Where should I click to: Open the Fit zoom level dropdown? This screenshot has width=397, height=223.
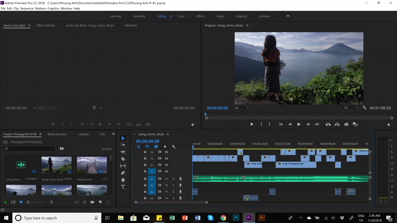pyautogui.click(x=242, y=108)
